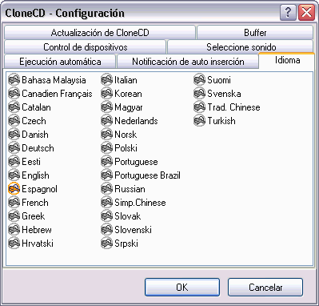Click the Deutsch flag icon

(14, 148)
